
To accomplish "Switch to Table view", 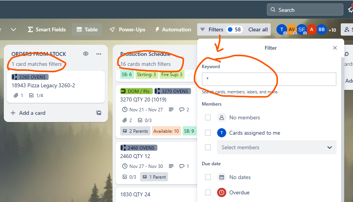I will click(87, 29).
